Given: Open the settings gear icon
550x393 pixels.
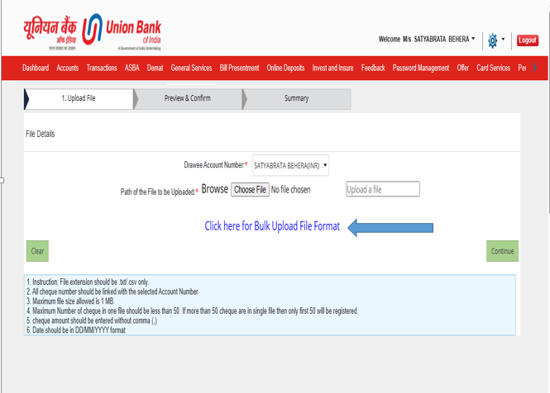Looking at the screenshot, I should pyautogui.click(x=493, y=40).
